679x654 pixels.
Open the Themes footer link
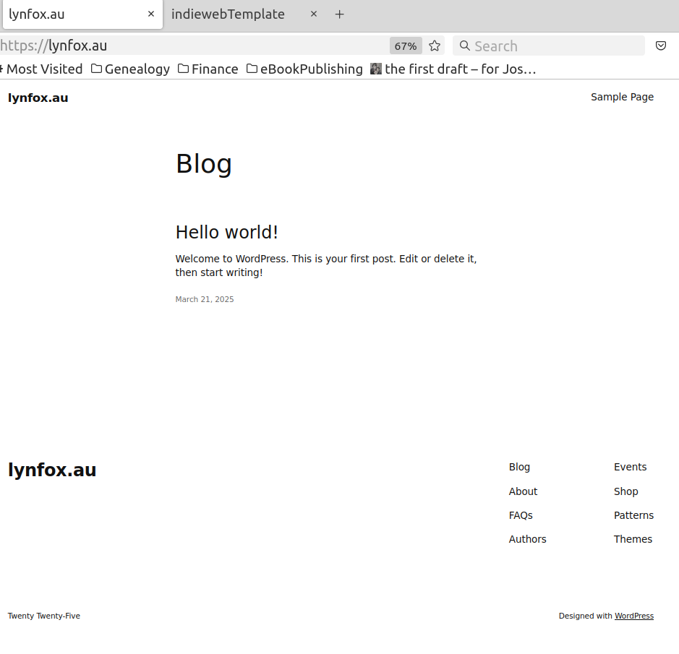633,539
